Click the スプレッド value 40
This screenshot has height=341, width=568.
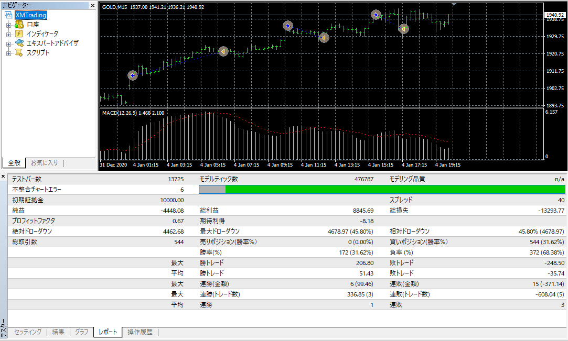tap(561, 200)
